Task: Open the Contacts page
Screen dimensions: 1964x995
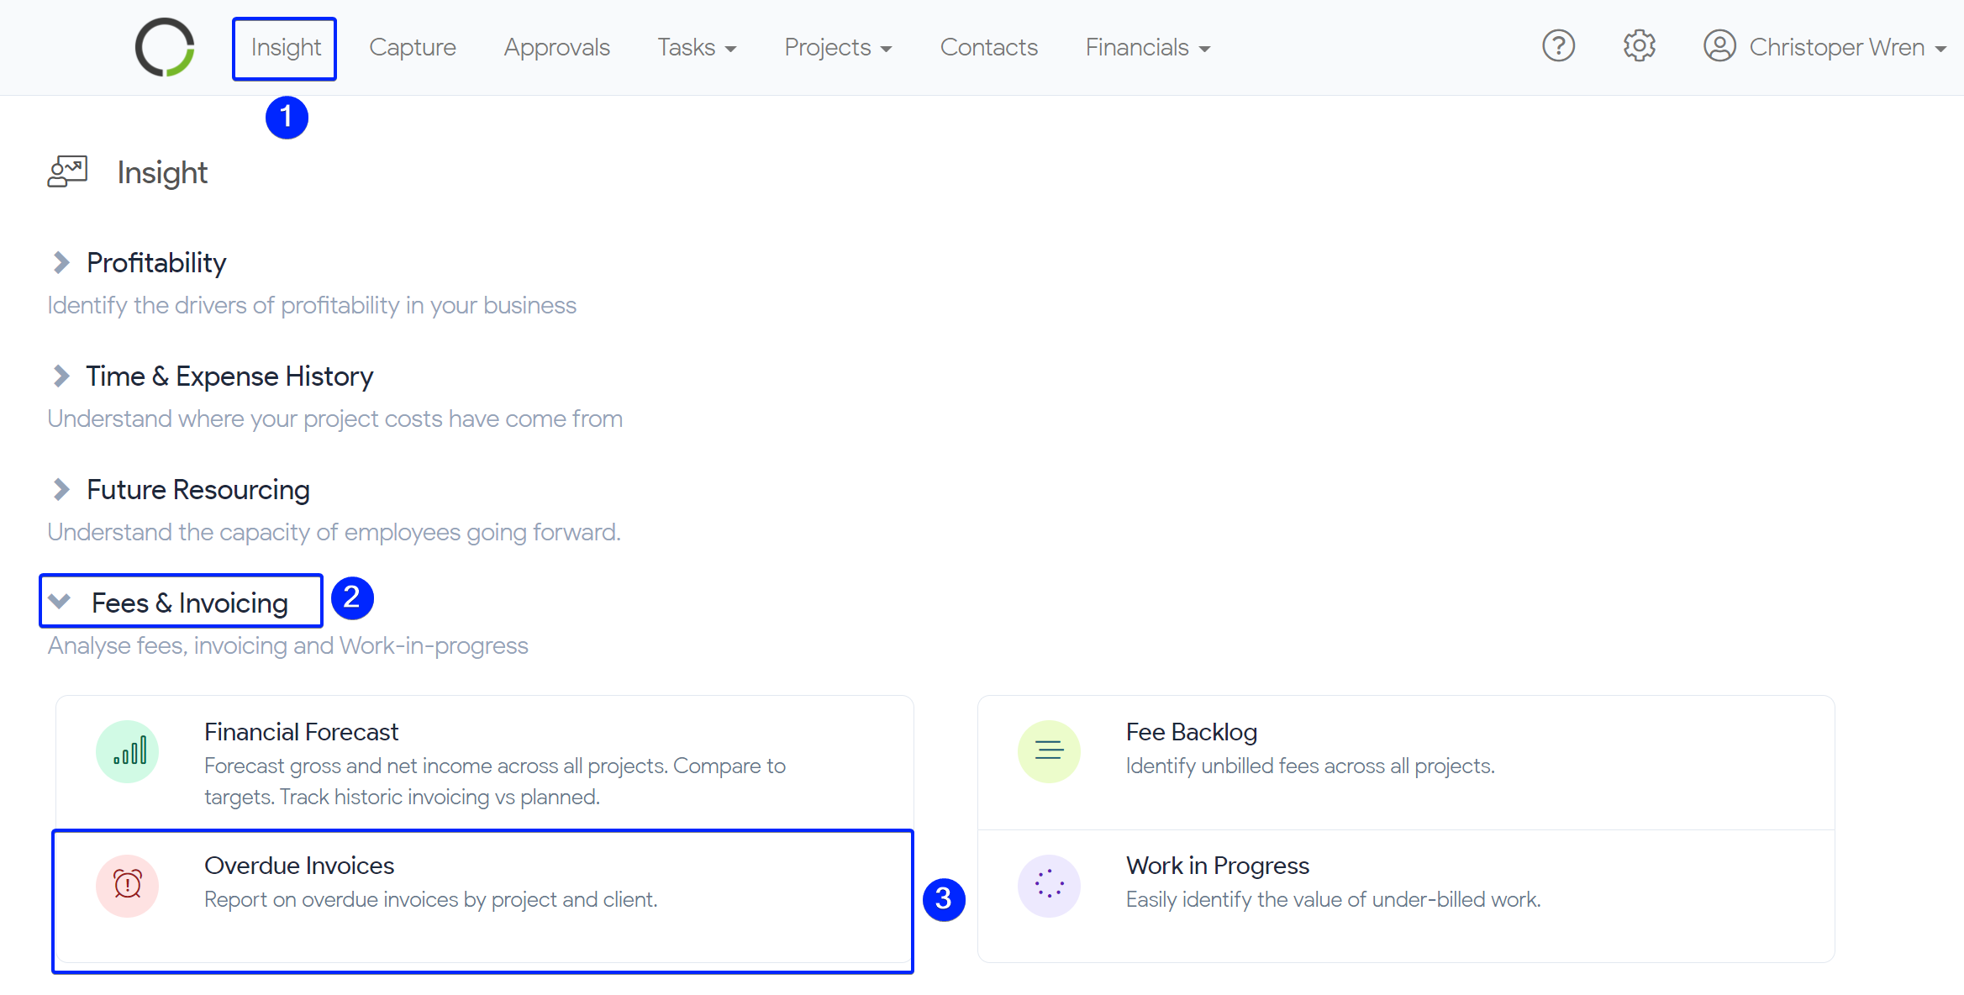Action: (x=988, y=48)
